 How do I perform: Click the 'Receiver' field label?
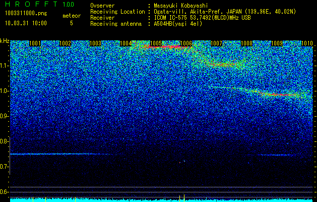(102, 18)
